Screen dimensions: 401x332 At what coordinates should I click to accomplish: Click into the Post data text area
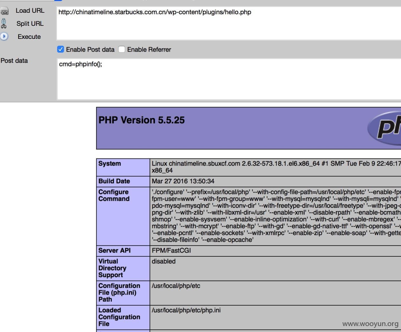tap(229, 79)
